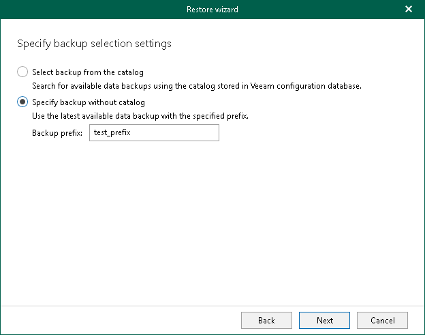Click the 'Specify backup selection settings' heading

tap(93, 44)
